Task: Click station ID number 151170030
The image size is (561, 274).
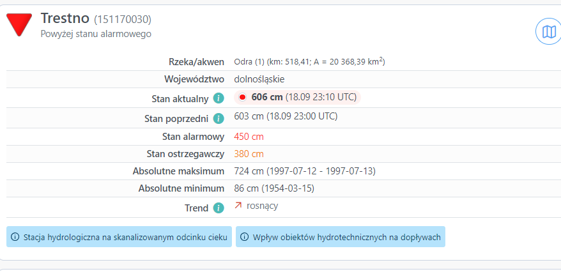Action: (x=123, y=19)
